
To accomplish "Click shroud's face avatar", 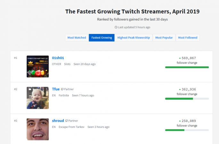I will coord(38,129).
